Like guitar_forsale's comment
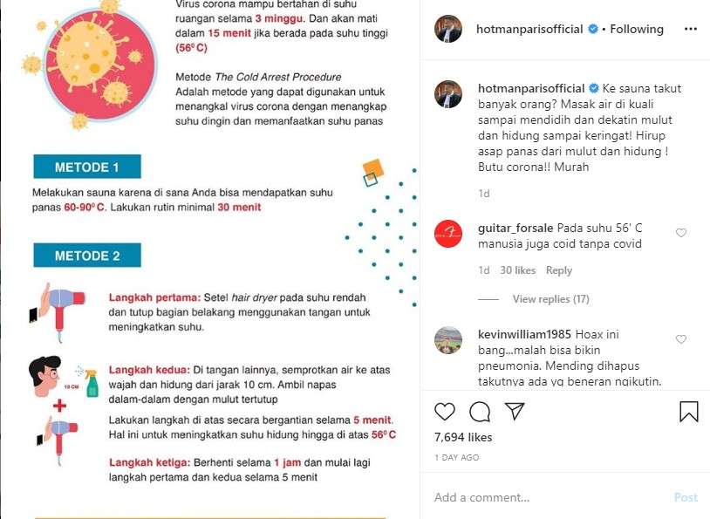The image size is (710, 519). (x=681, y=233)
